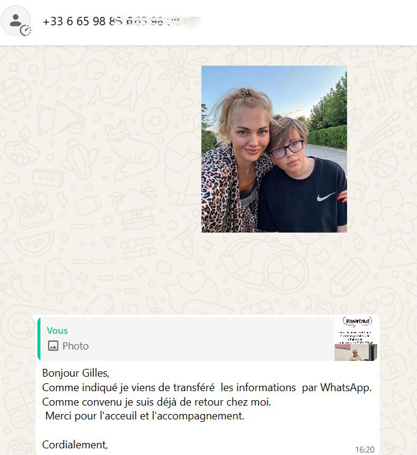Open the contact profile avatar
The height and width of the screenshot is (455, 417).
[x=16, y=20]
